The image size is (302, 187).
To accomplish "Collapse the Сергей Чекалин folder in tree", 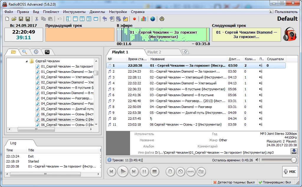I will pyautogui.click(x=27, y=61).
